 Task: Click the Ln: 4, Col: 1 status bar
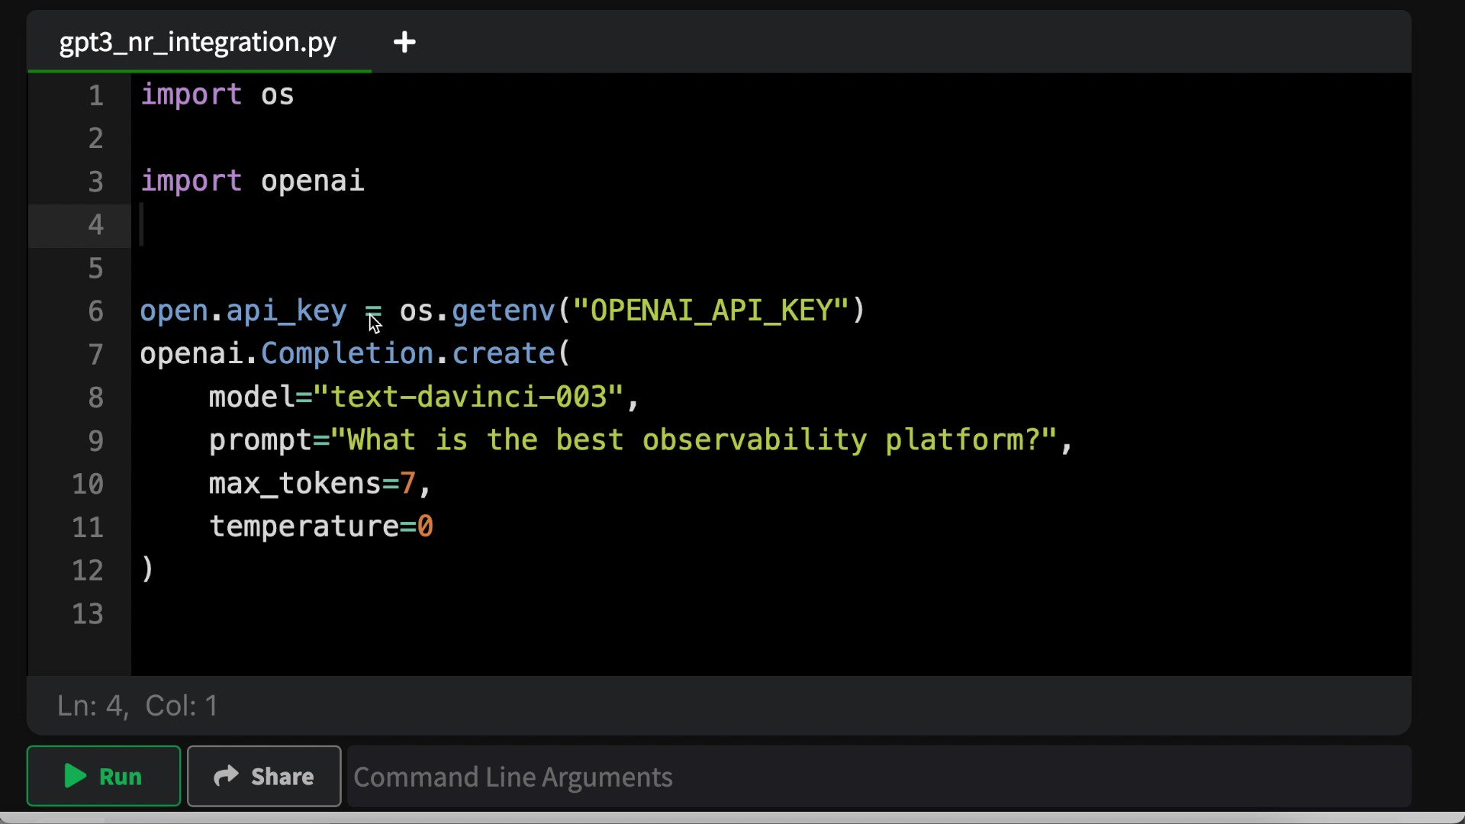136,705
